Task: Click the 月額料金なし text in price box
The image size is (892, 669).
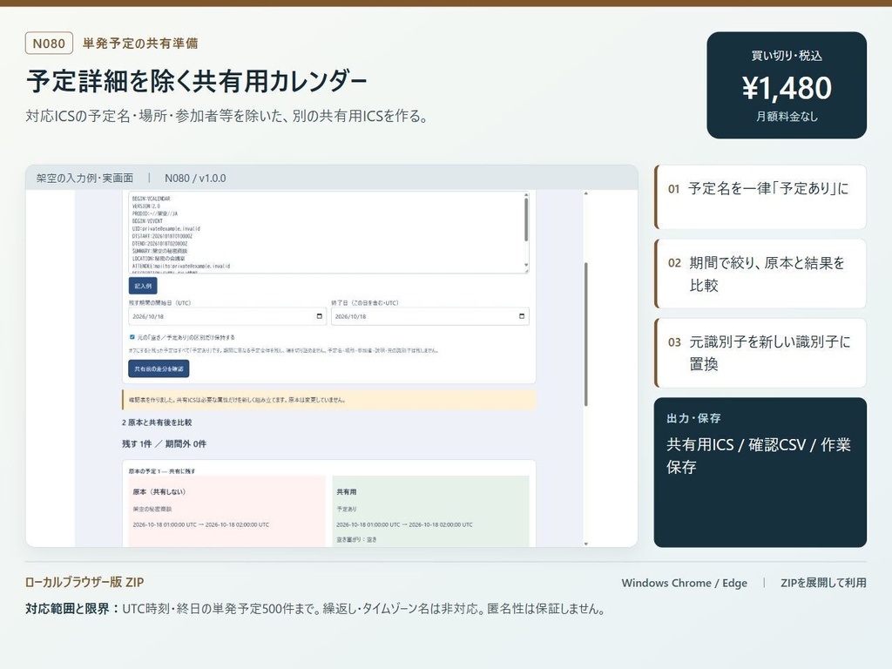Action: [787, 116]
